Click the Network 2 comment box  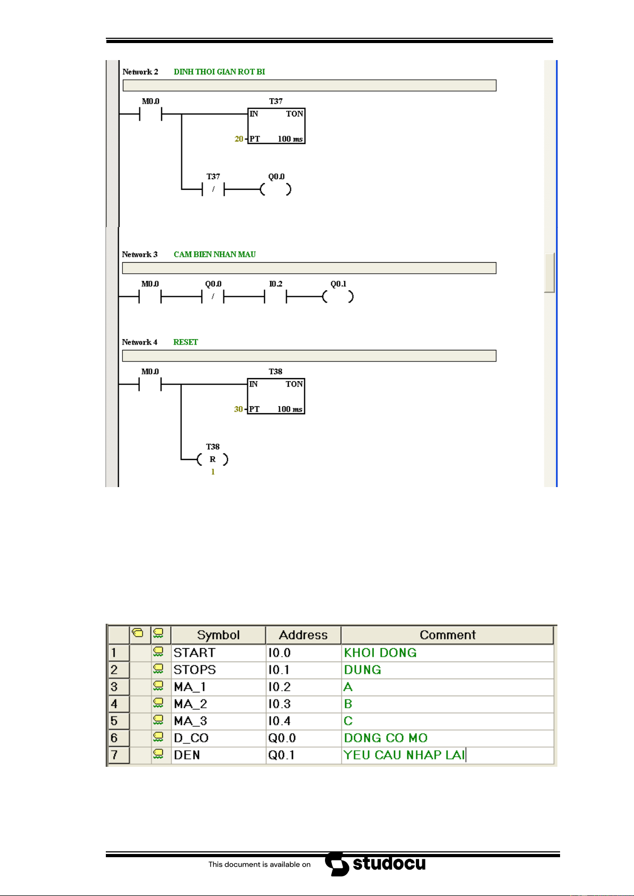pos(309,86)
